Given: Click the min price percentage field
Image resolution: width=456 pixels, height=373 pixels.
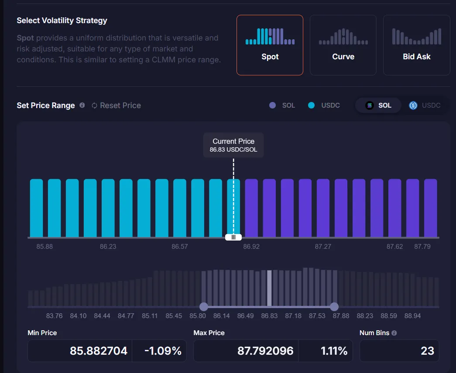Looking at the screenshot, I should coord(159,351).
